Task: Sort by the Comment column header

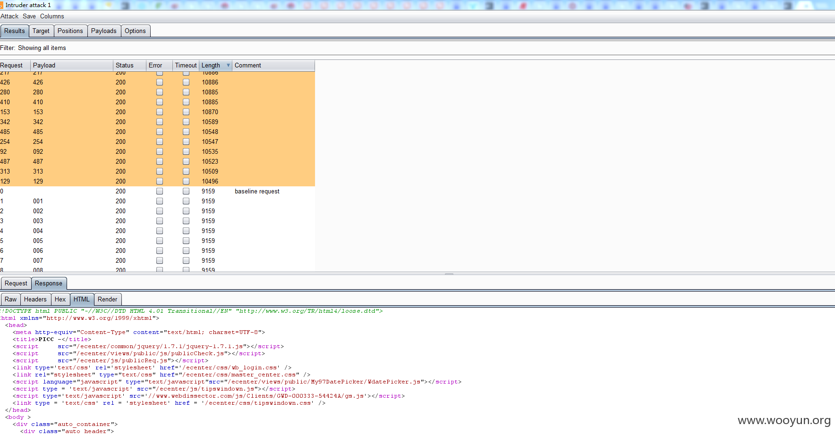Action: point(273,66)
